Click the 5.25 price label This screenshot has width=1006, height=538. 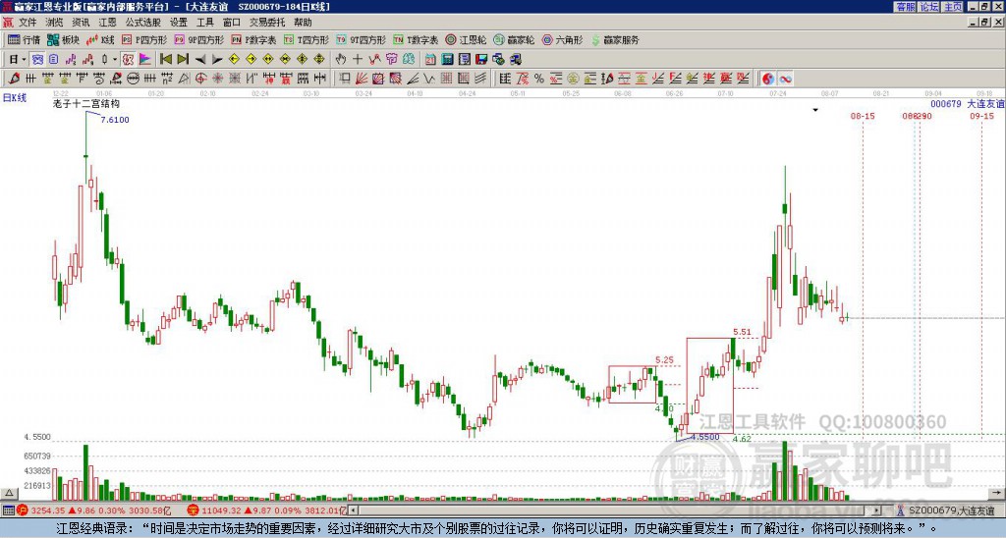pos(665,359)
